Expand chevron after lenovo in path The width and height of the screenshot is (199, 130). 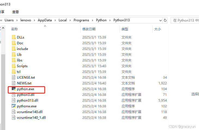(x=34, y=20)
